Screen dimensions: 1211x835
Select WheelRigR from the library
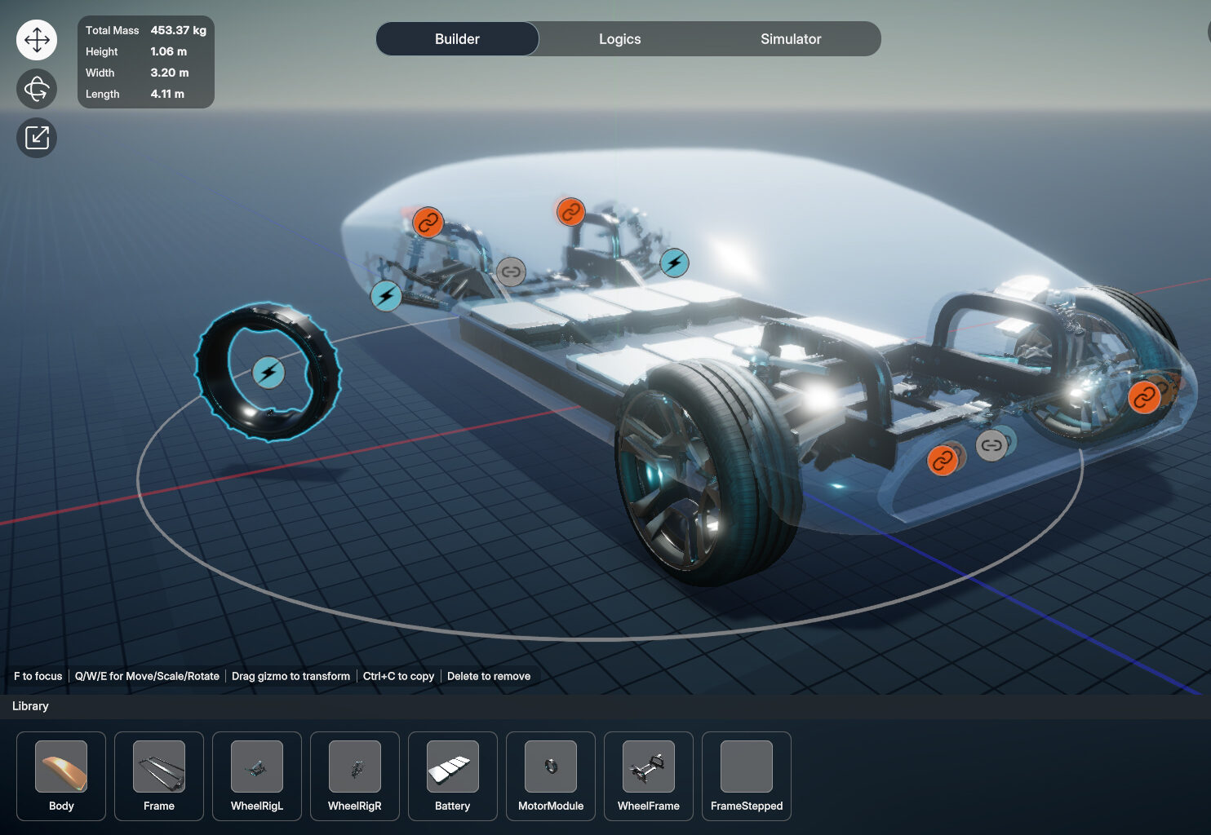click(355, 775)
